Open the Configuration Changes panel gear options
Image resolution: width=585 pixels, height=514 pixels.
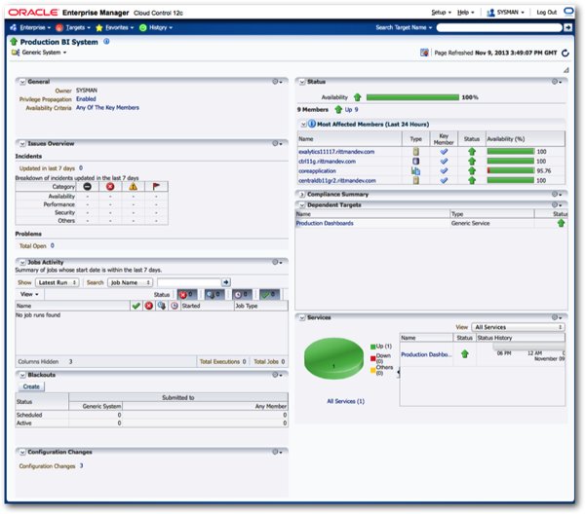277,452
